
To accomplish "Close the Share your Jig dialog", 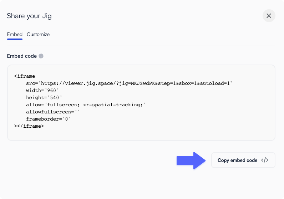I will click(269, 16).
